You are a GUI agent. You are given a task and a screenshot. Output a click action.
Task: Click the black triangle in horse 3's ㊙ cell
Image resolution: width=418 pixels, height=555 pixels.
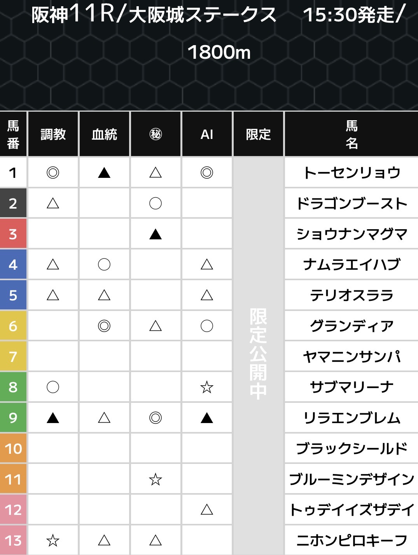pyautogui.click(x=156, y=234)
